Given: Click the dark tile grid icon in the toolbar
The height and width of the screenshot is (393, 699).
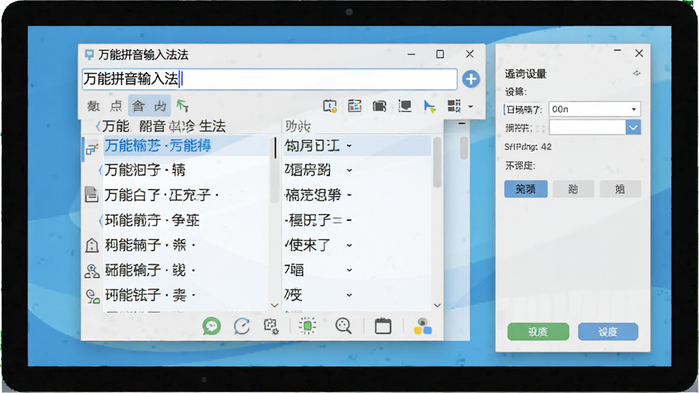Looking at the screenshot, I should click(x=454, y=106).
